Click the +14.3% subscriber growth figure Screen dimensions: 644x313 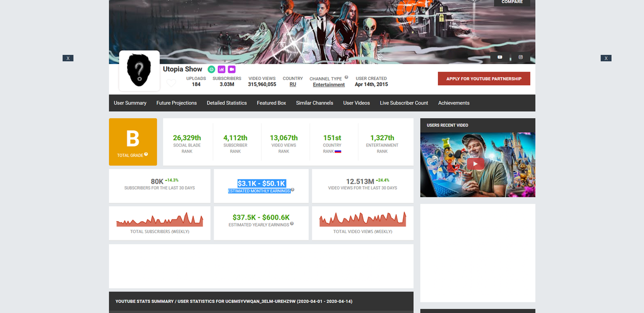172,180
